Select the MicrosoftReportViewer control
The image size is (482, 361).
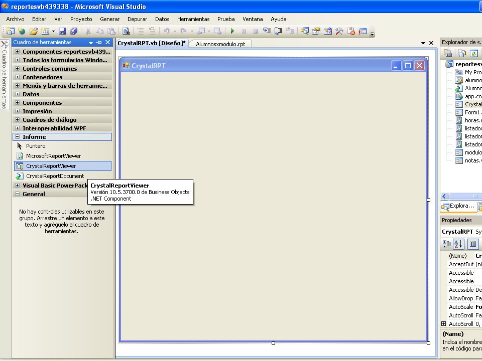62,156
